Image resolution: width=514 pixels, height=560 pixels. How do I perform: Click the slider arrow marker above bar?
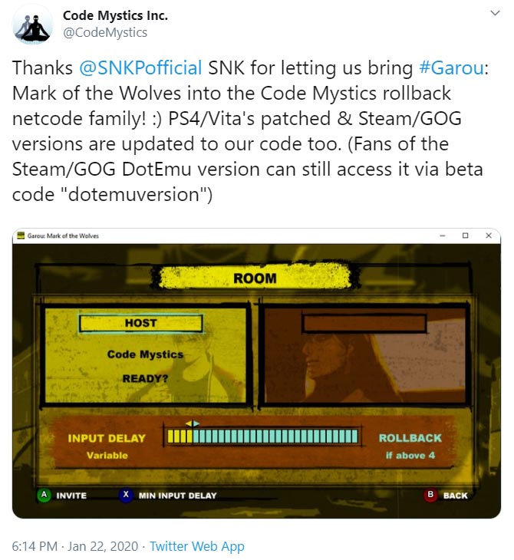pyautogui.click(x=193, y=423)
